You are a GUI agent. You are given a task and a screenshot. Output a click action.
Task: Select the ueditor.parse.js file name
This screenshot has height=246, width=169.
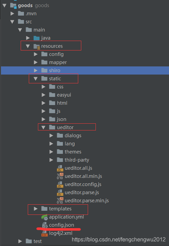click(82, 192)
